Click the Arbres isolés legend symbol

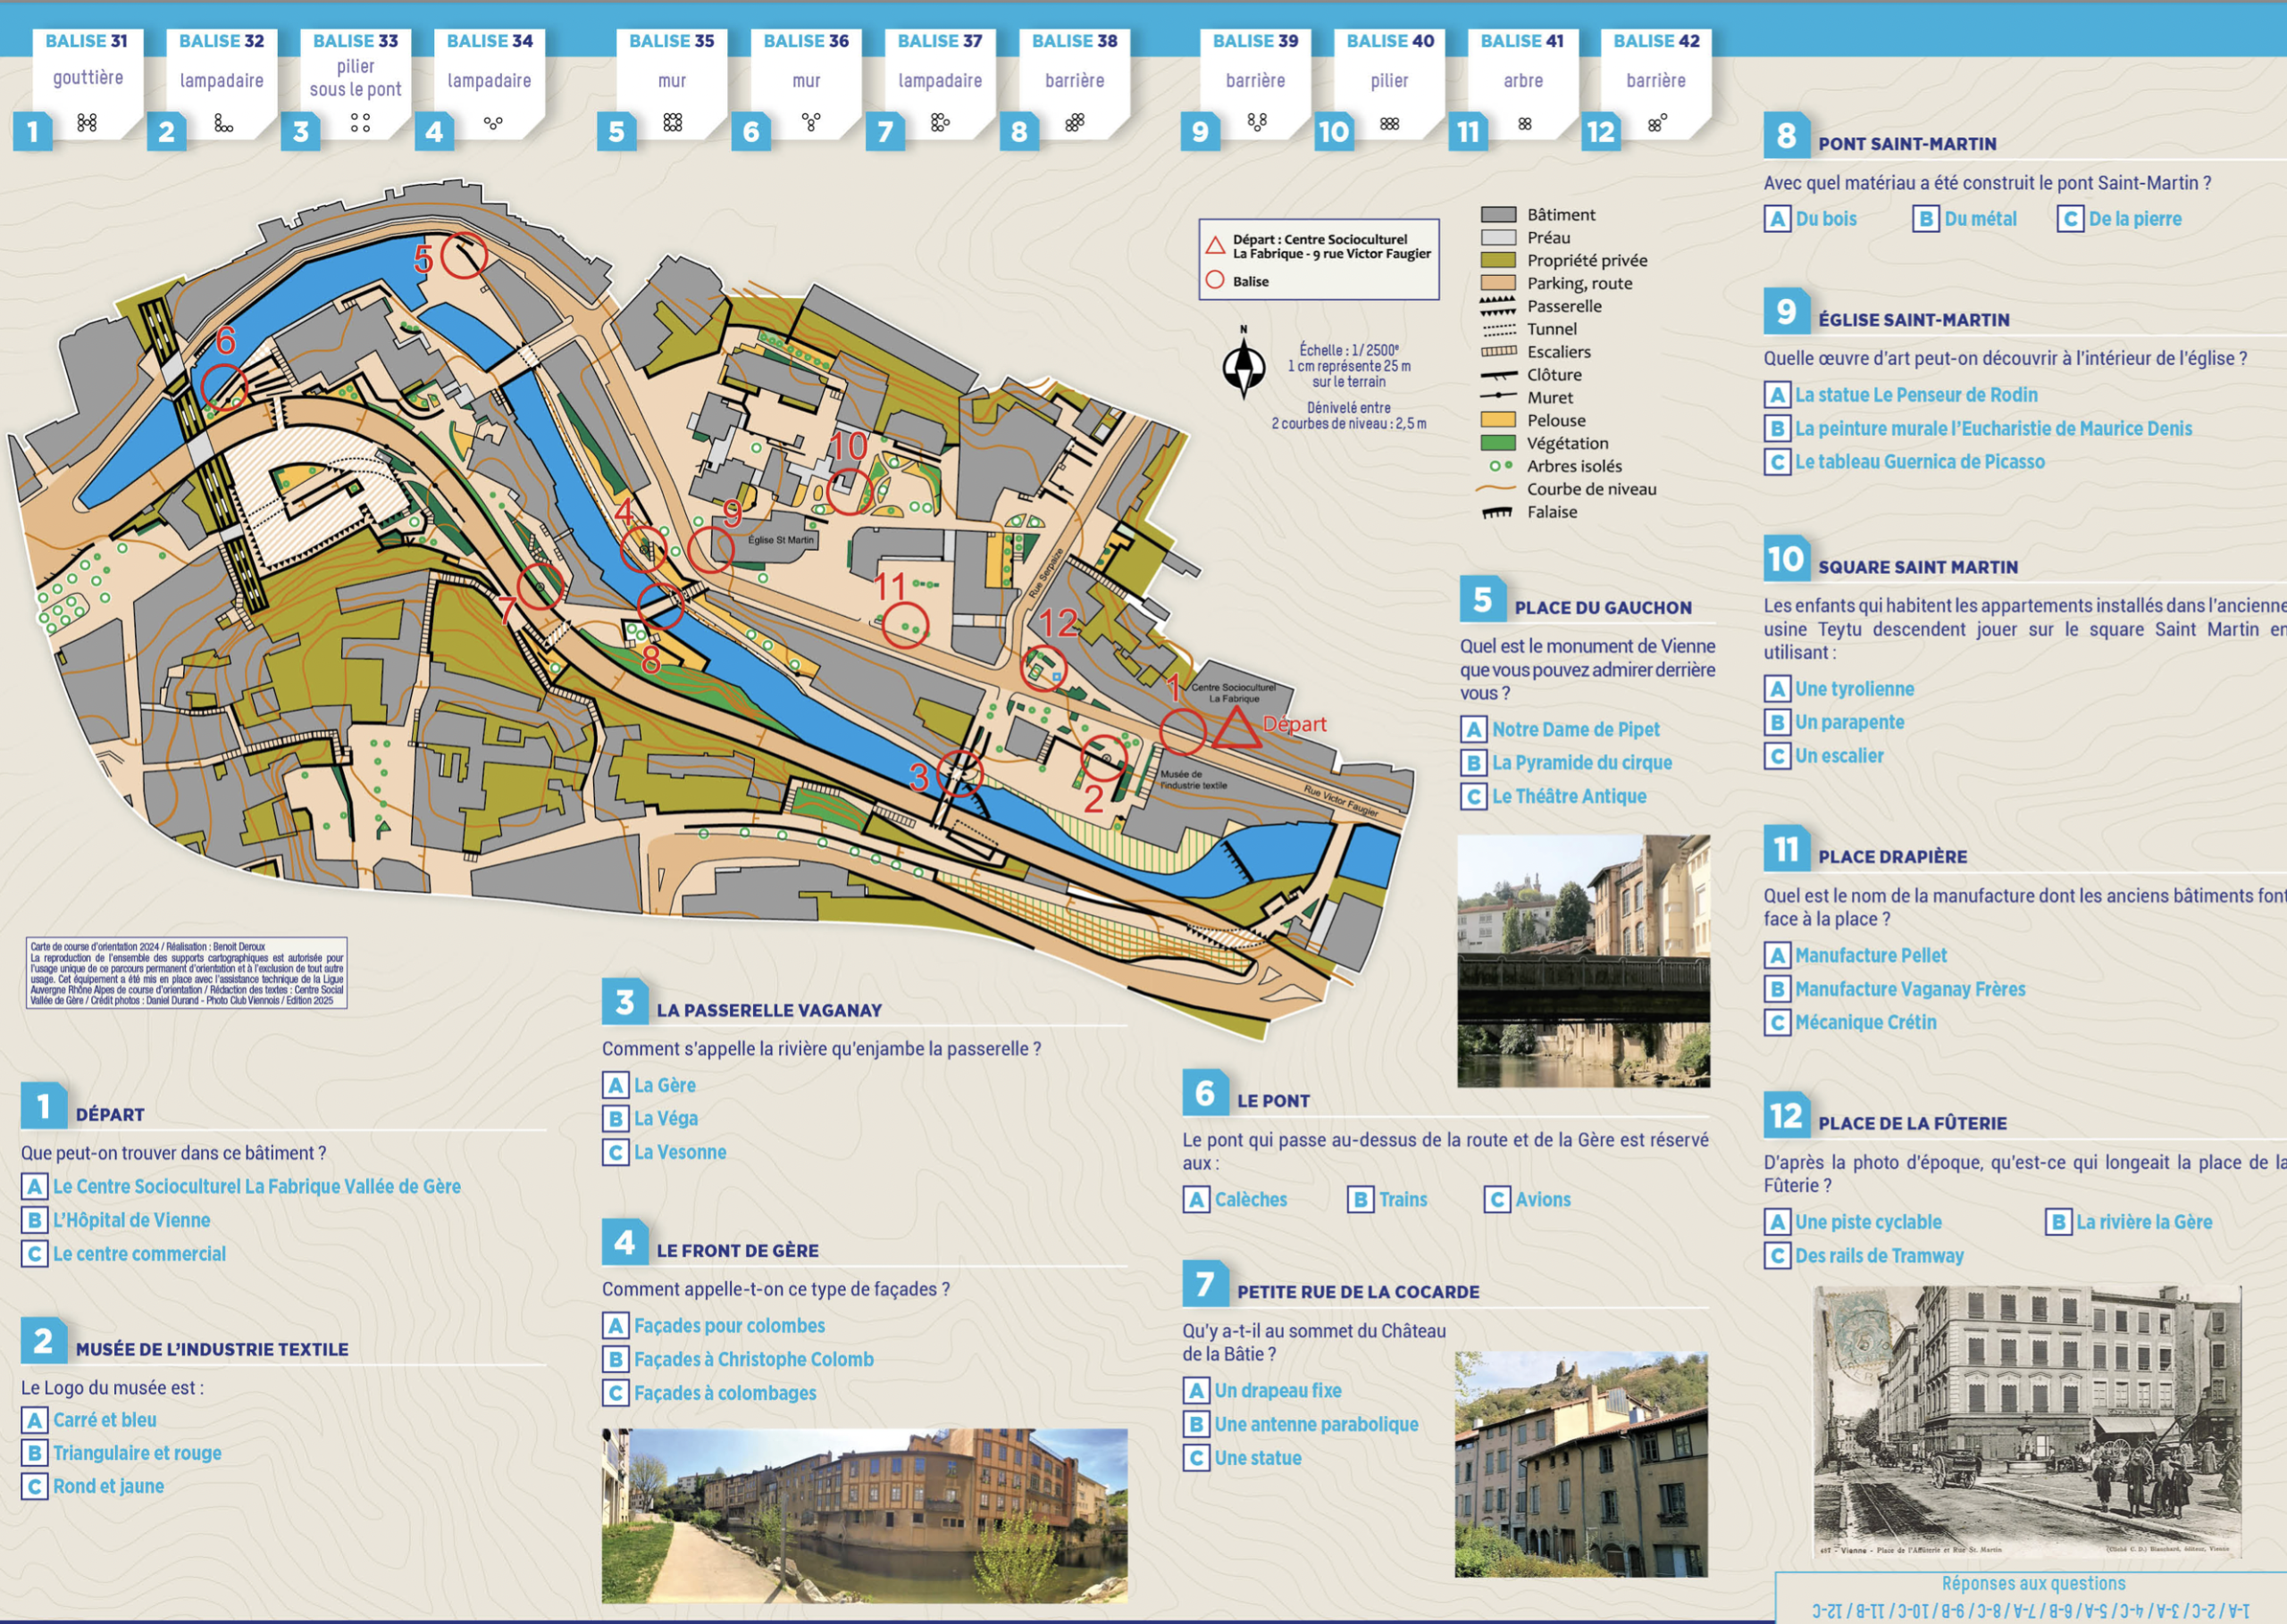pyautogui.click(x=1500, y=466)
